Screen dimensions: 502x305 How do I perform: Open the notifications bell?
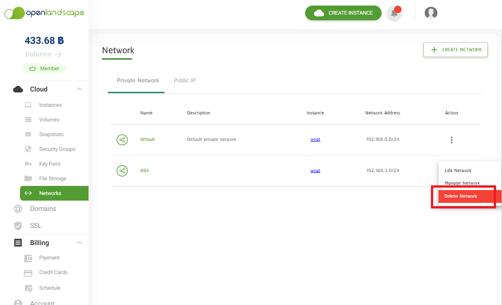coord(394,13)
